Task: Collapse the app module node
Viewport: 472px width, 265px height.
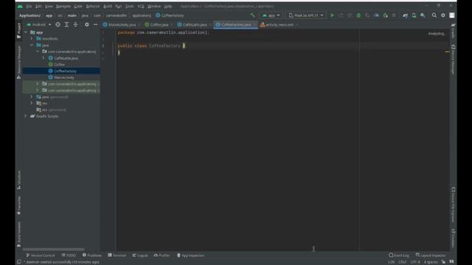Action: 26,32
